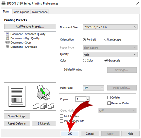Screen dimensions: 141x138
Task: Click the Show Settings button
Action: [x=17, y=116]
